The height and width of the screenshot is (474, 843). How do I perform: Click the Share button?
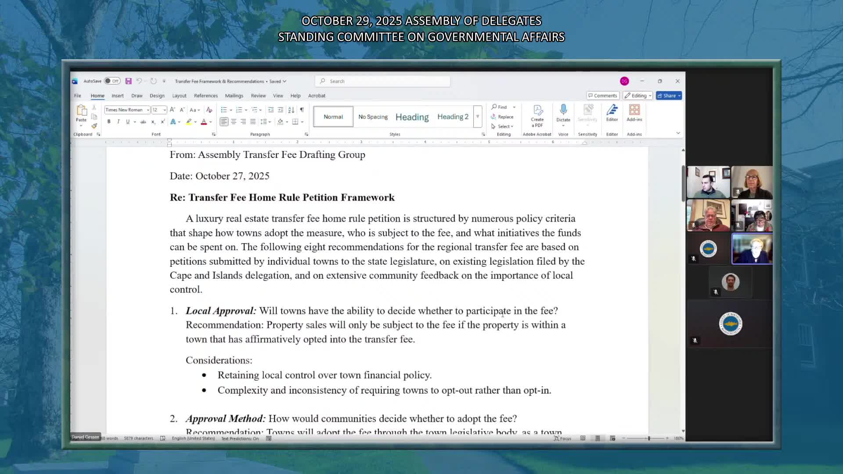[x=668, y=95]
